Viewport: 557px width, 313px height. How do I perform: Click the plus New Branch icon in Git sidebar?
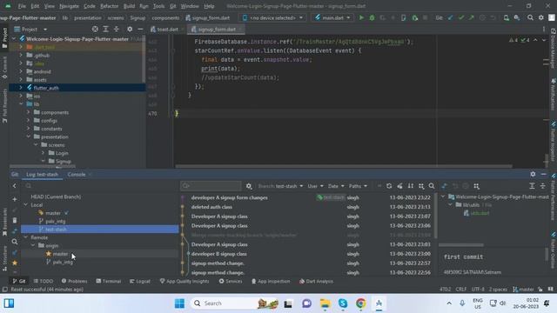[15, 199]
